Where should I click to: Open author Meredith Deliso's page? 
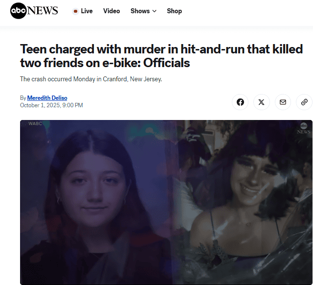(47, 98)
